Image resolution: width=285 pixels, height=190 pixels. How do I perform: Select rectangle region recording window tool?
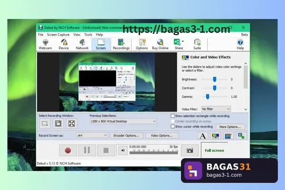click(x=45, y=123)
